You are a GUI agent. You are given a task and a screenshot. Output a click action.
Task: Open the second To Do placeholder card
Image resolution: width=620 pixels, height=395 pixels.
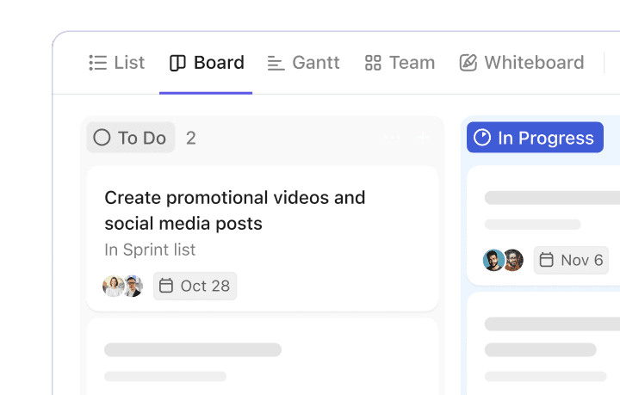point(262,357)
